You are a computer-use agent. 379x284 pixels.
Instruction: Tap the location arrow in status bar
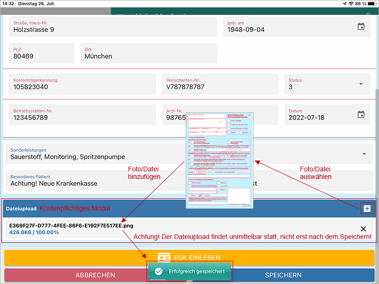point(344,4)
